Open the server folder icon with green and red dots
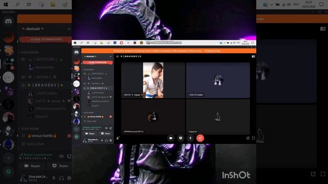 point(76,76)
